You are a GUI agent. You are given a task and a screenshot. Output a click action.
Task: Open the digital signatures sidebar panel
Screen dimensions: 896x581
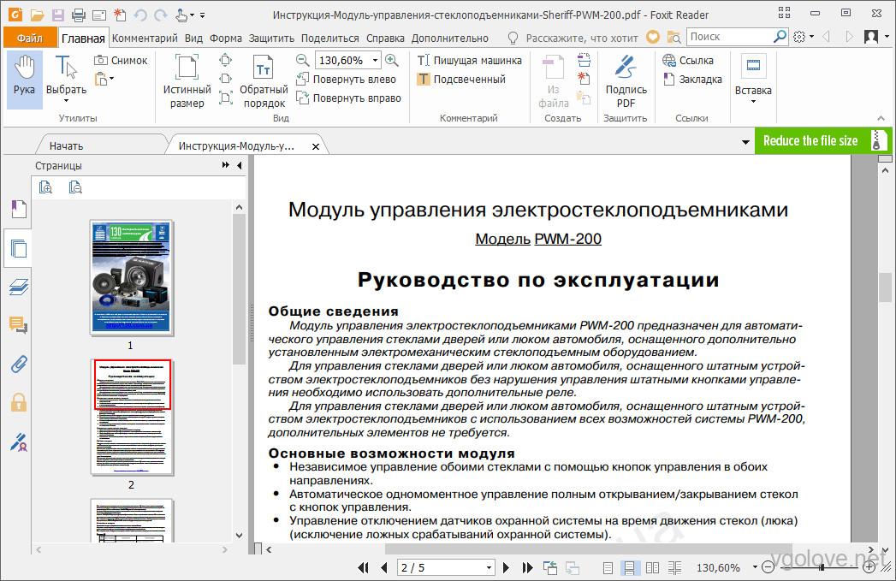[19, 442]
